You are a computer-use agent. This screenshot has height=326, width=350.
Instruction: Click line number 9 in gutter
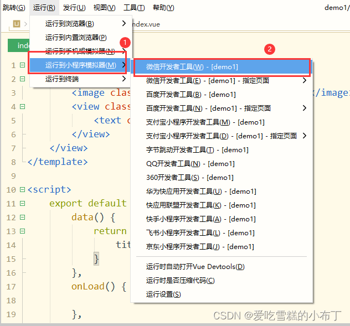(13, 176)
